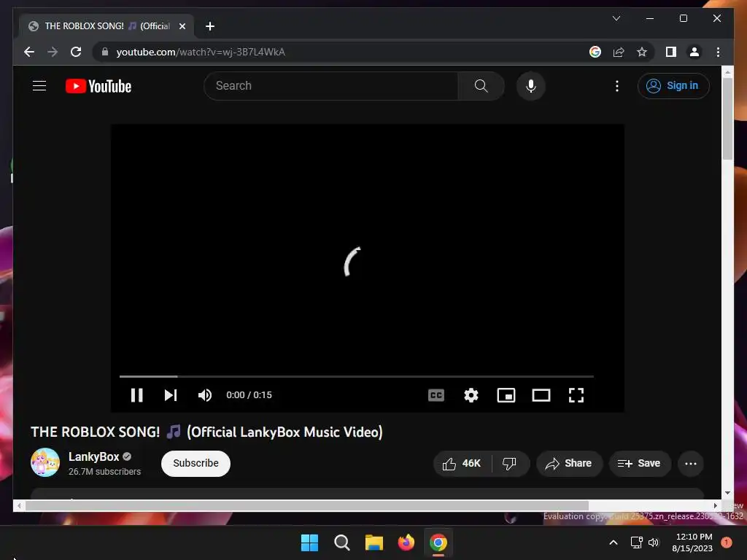Open YouTube settings three-dot menu
Viewport: 747px width, 560px height.
(617, 86)
